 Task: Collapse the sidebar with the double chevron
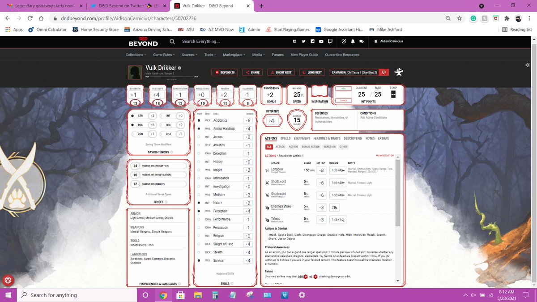pos(527,65)
